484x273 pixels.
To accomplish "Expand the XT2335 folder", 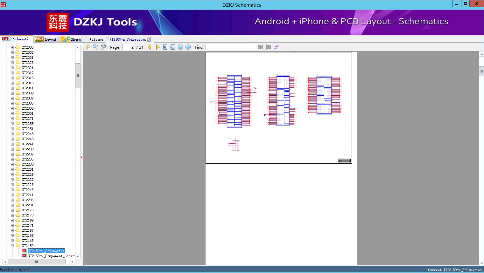I will 12,47.
